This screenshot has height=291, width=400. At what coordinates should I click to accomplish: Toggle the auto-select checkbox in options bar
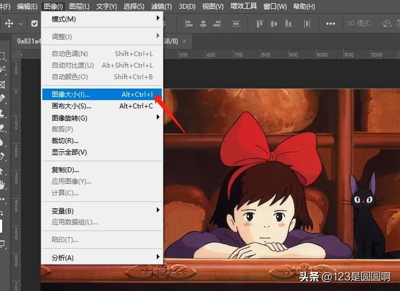click(x=35, y=24)
